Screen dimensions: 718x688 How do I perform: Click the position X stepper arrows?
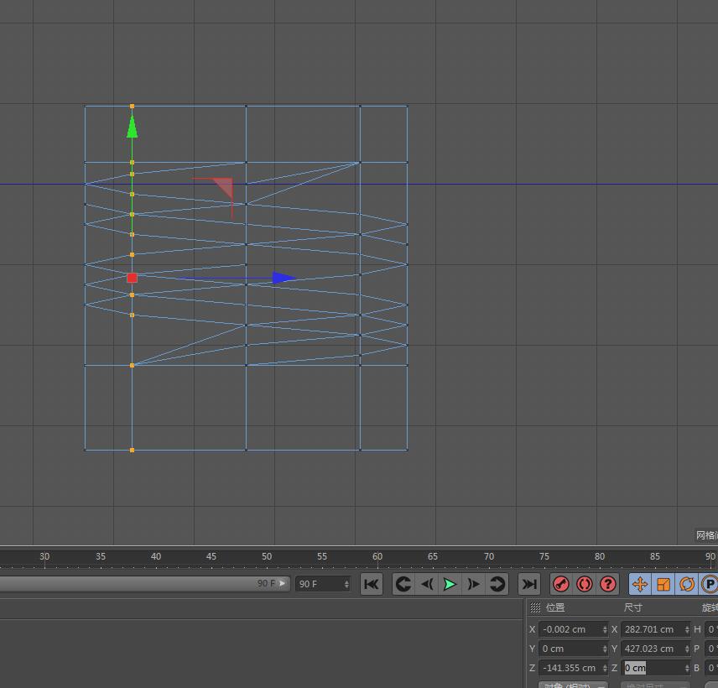pyautogui.click(x=605, y=629)
